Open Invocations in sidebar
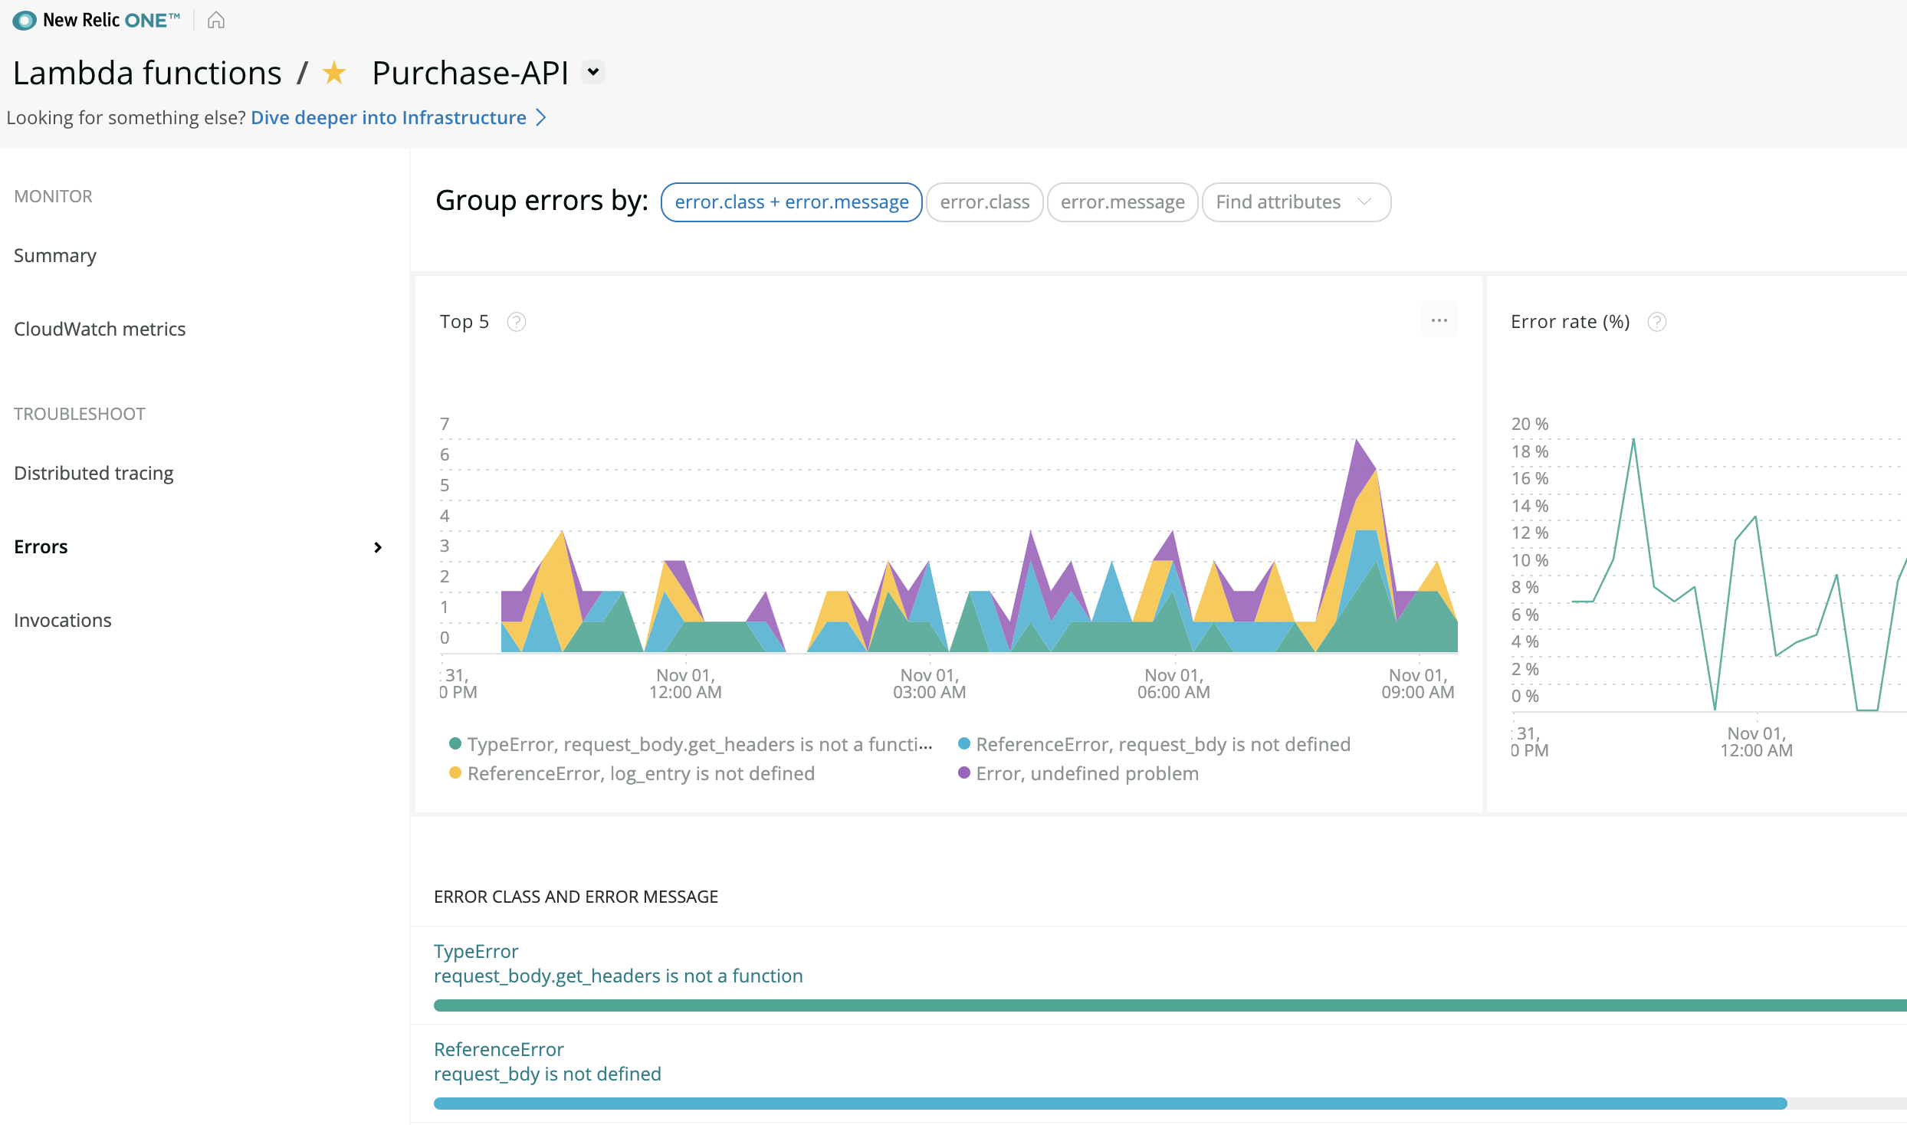Viewport: 1907px width, 1125px height. coord(63,620)
